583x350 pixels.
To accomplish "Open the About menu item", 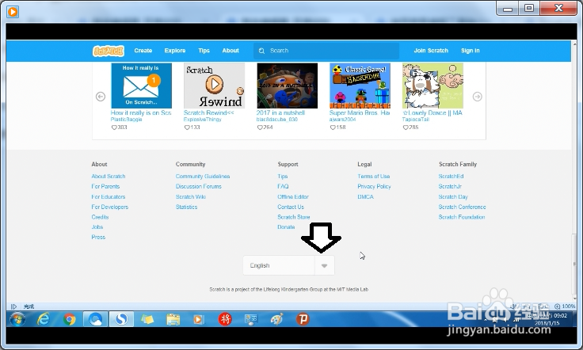I will (231, 51).
